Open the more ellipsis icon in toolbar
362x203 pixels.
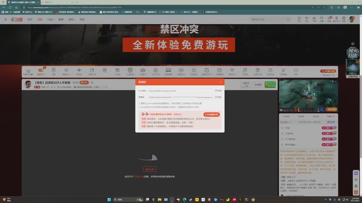[296, 71]
